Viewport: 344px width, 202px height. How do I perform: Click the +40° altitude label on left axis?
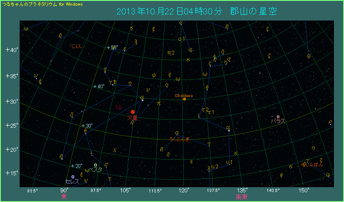pyautogui.click(x=11, y=50)
